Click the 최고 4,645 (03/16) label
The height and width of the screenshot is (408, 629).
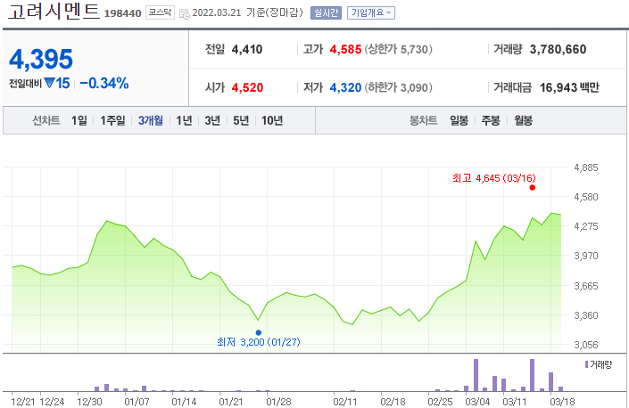[x=493, y=178]
